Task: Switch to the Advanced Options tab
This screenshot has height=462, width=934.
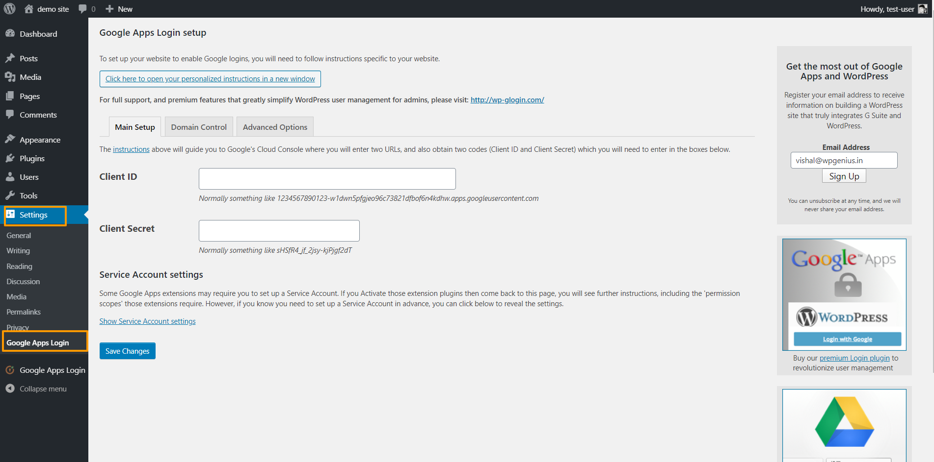Action: click(x=275, y=127)
